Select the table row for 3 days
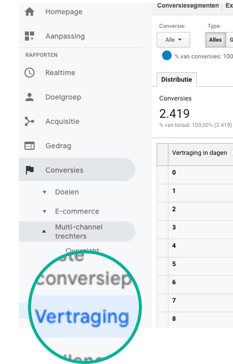Viewport: 233px width, 364px height. 195,229
